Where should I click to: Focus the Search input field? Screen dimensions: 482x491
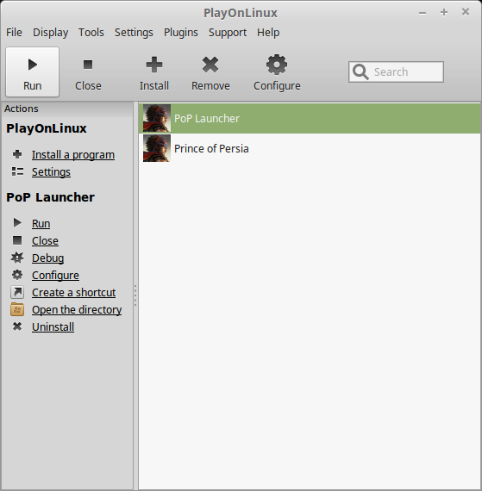pyautogui.click(x=396, y=72)
